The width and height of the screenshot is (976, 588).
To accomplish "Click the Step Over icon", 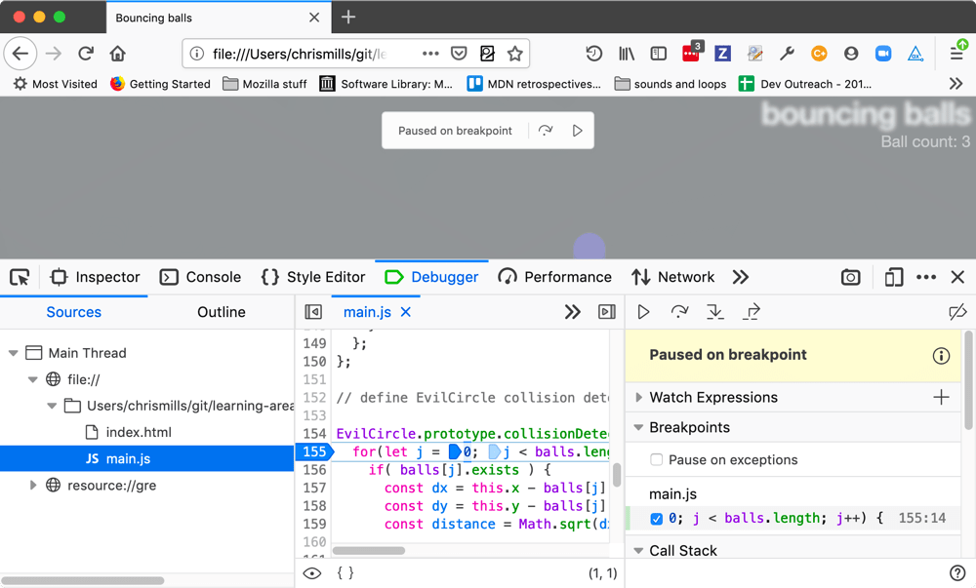I will [x=679, y=311].
